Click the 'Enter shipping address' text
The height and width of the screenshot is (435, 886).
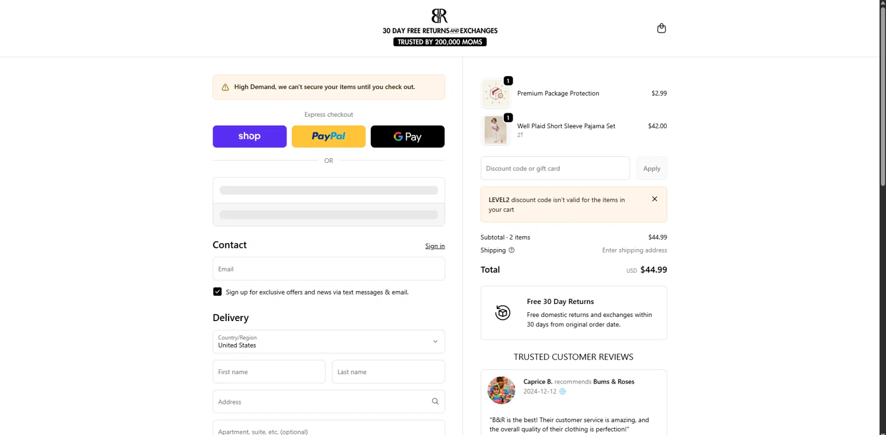point(634,250)
